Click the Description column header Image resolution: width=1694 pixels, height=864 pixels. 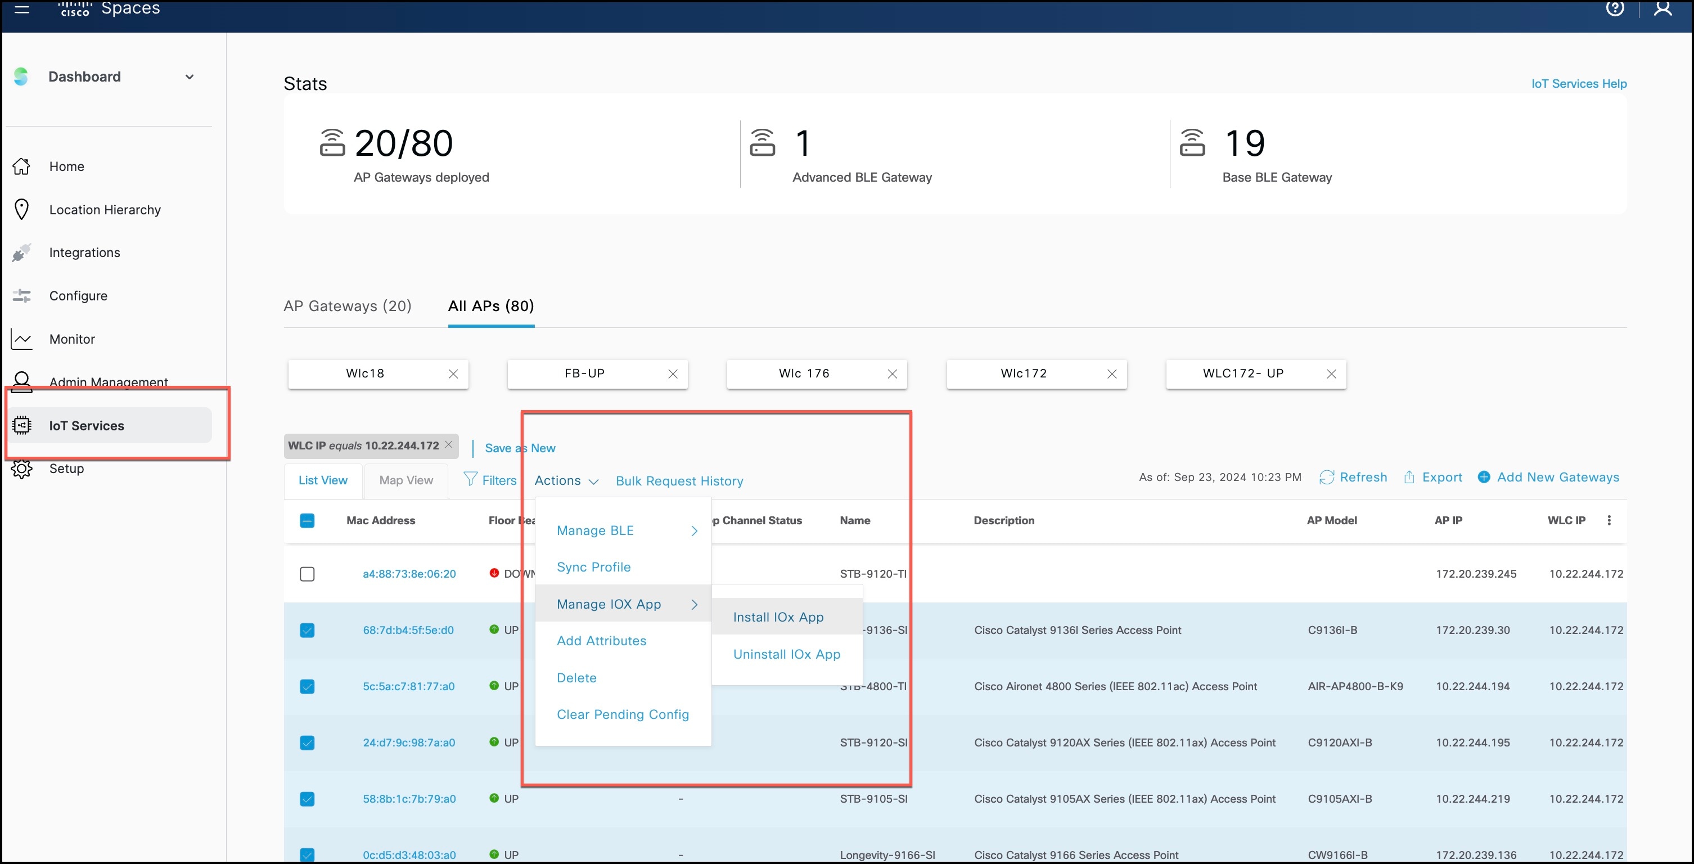(1003, 520)
